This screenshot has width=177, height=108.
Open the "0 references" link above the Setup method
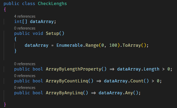[x=25, y=28]
